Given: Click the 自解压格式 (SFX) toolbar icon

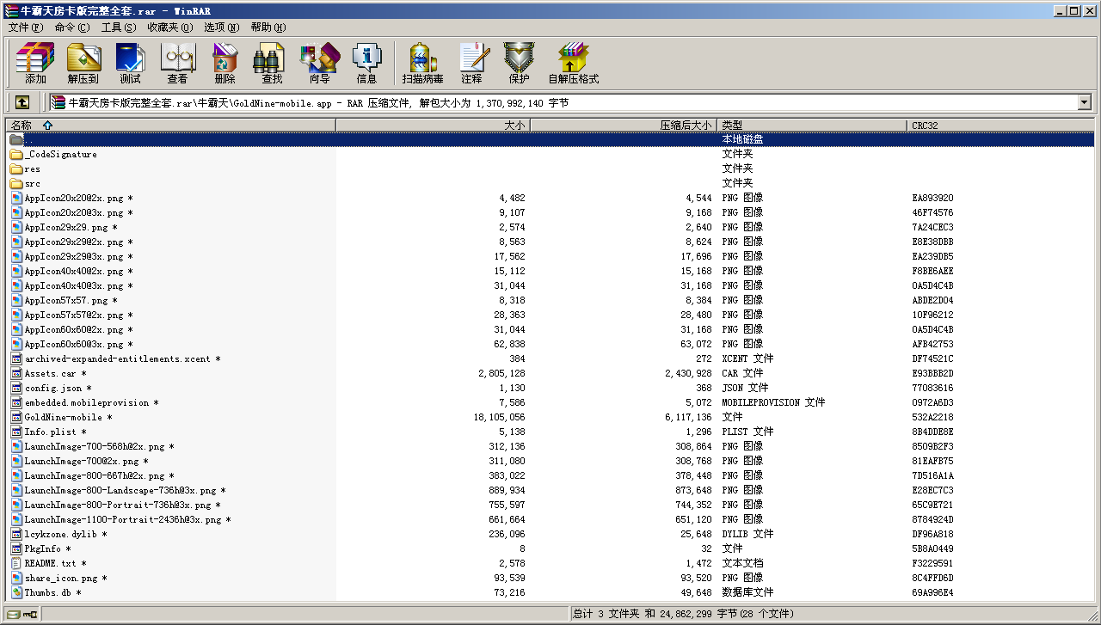Looking at the screenshot, I should click(573, 64).
